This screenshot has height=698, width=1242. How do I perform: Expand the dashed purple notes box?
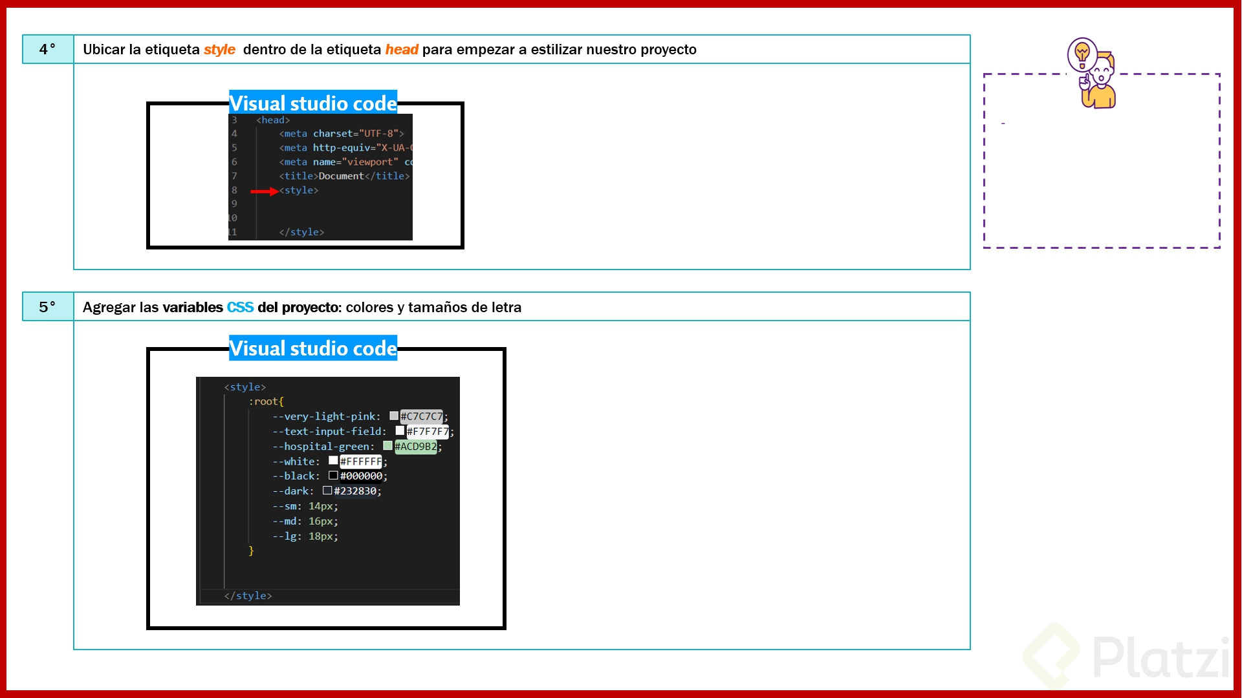pos(1101,160)
